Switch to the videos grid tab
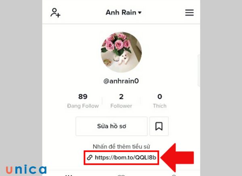The width and height of the screenshot is (242, 176). (69, 175)
